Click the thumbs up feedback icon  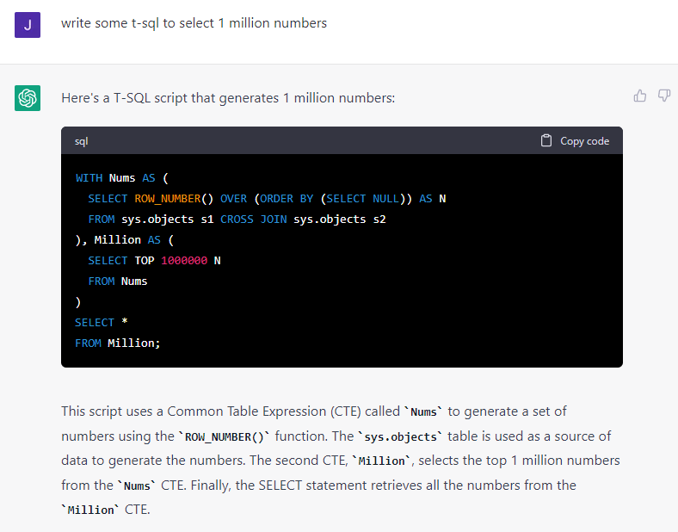pyautogui.click(x=640, y=96)
